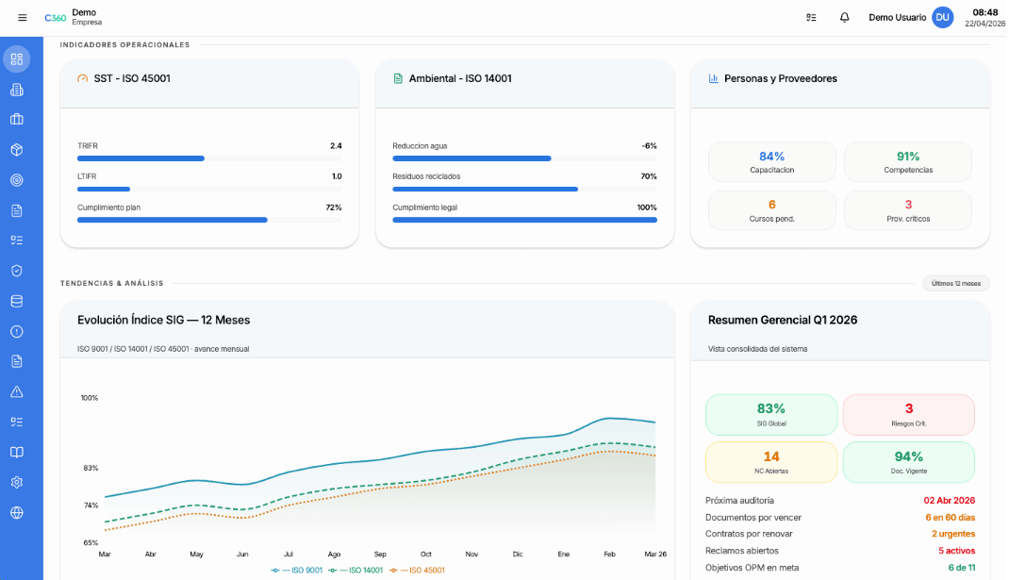The image size is (1009, 580).
Task: Open the briefcase icon in sidebar
Action: (x=16, y=120)
